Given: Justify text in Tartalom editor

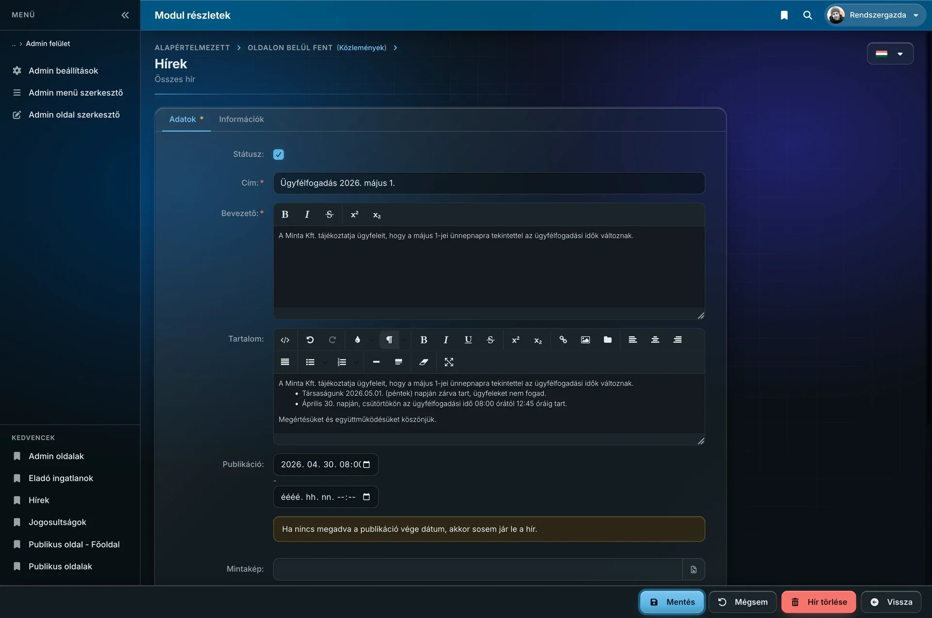Looking at the screenshot, I should (x=285, y=362).
